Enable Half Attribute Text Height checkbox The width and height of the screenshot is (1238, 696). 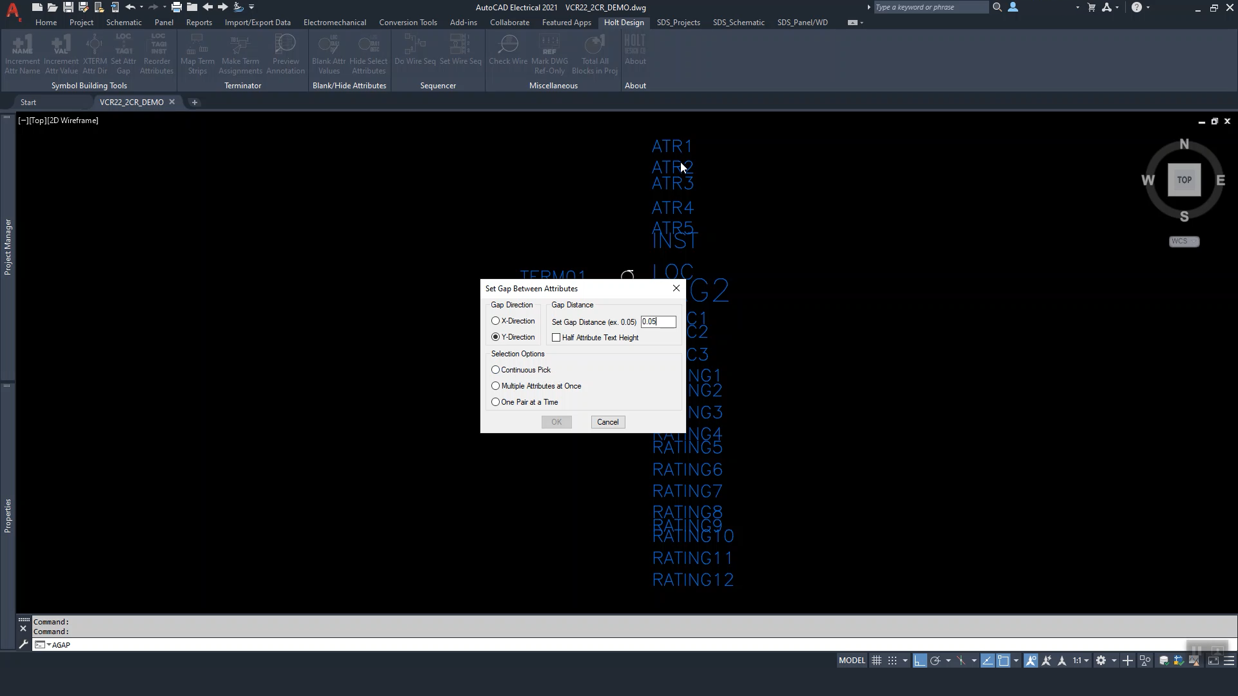coord(556,338)
